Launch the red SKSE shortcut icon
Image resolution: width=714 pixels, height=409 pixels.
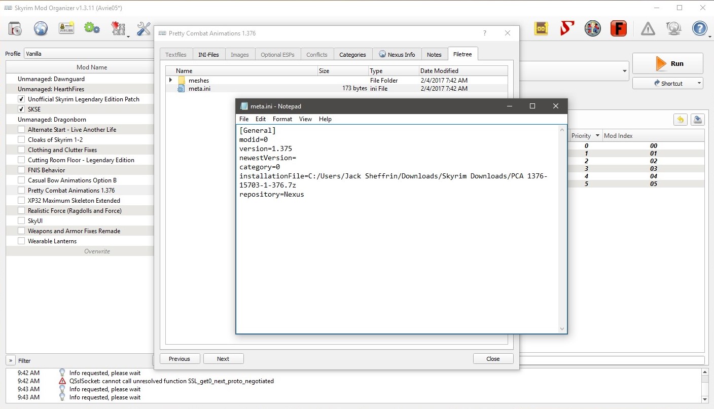click(567, 29)
